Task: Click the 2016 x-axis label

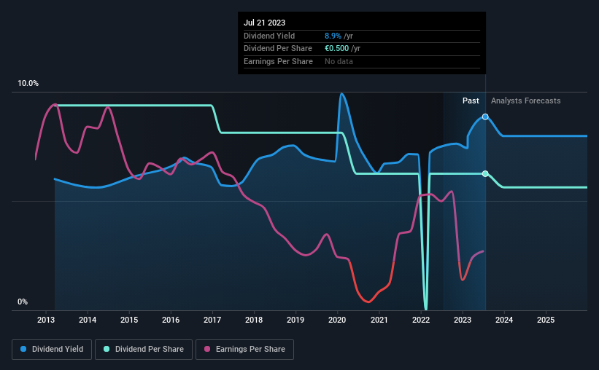Action: 171,320
